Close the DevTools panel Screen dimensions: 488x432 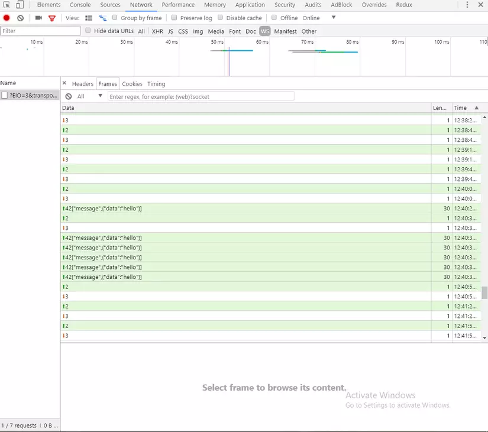[x=480, y=5]
